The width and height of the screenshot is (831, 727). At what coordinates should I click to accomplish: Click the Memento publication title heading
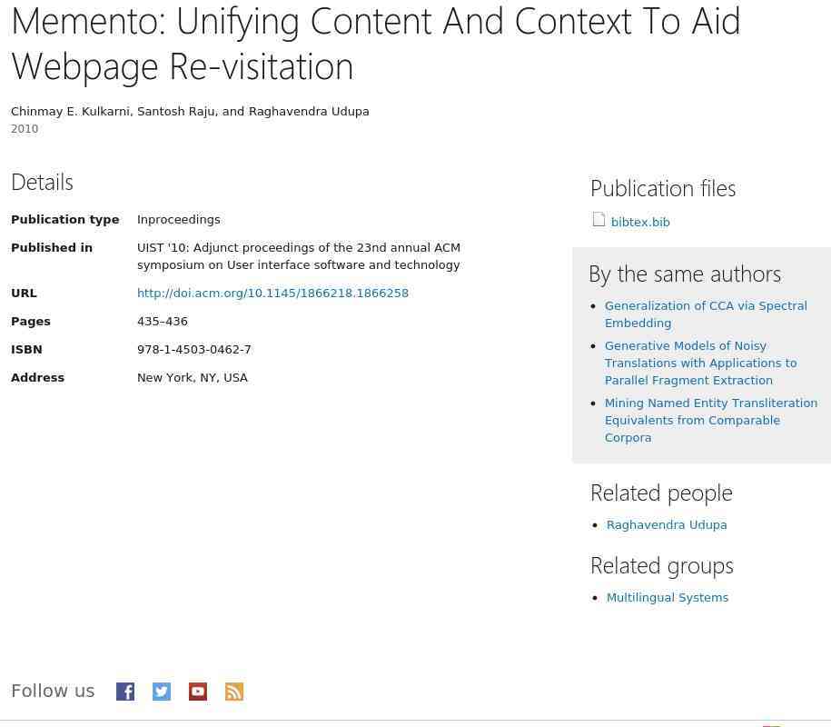pos(375,44)
